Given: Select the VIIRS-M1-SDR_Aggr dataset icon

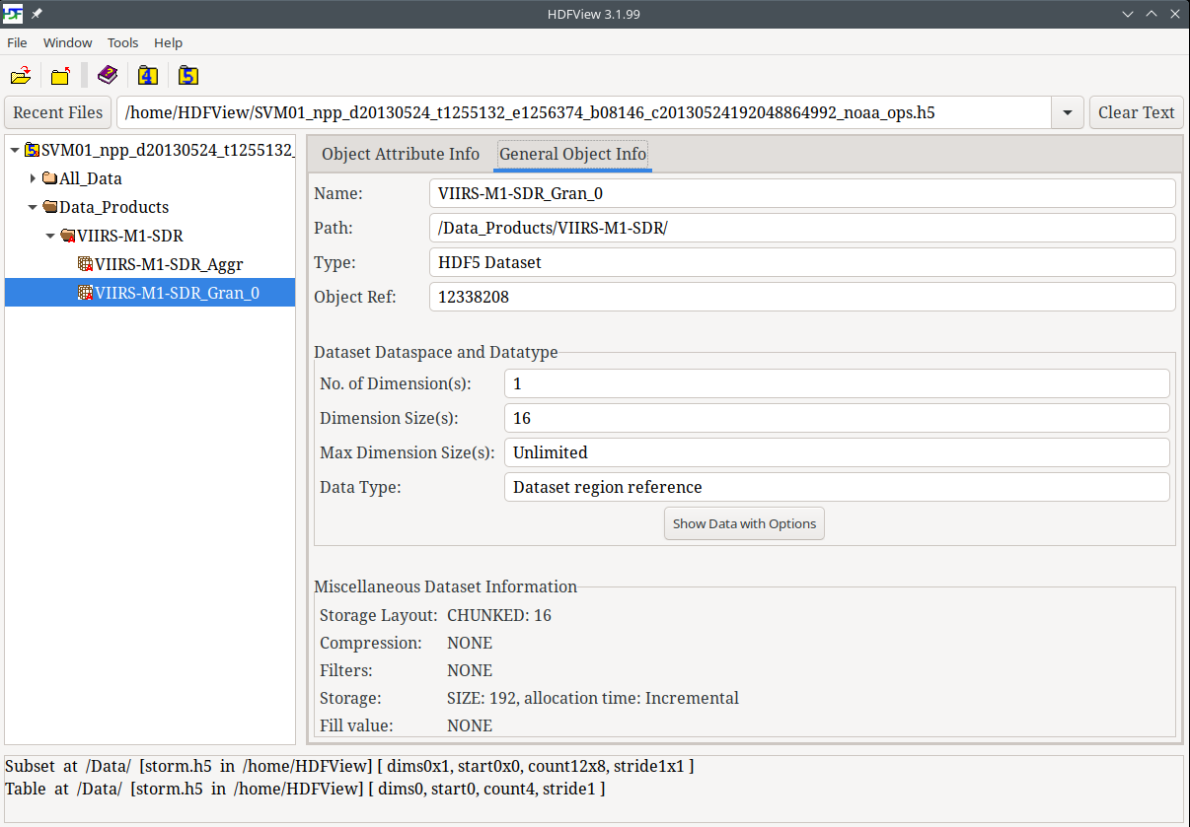Looking at the screenshot, I should 86,264.
